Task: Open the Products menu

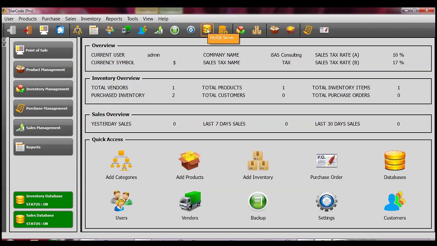Action: (x=28, y=19)
